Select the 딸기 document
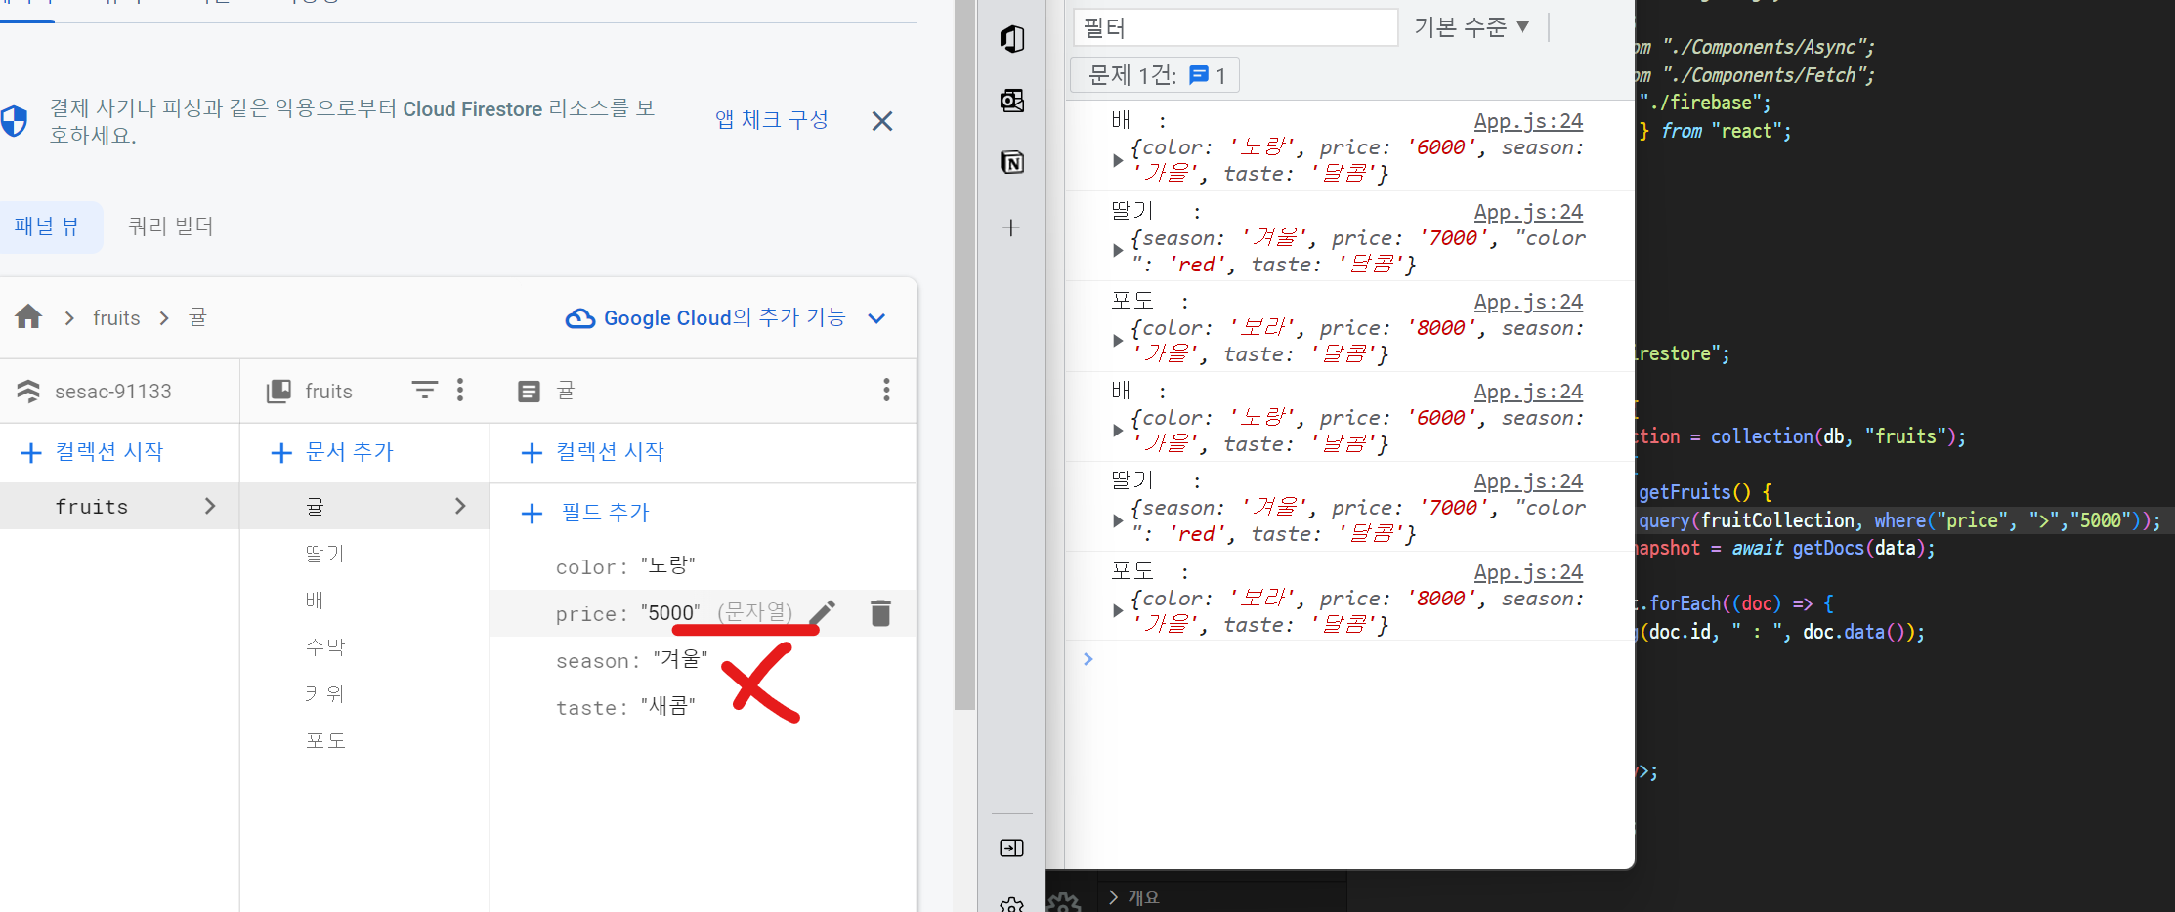2175x912 pixels. tap(324, 554)
